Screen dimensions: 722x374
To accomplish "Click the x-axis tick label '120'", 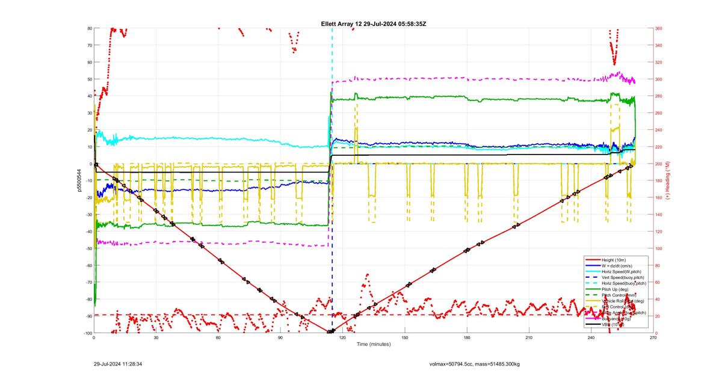I will click(343, 338).
